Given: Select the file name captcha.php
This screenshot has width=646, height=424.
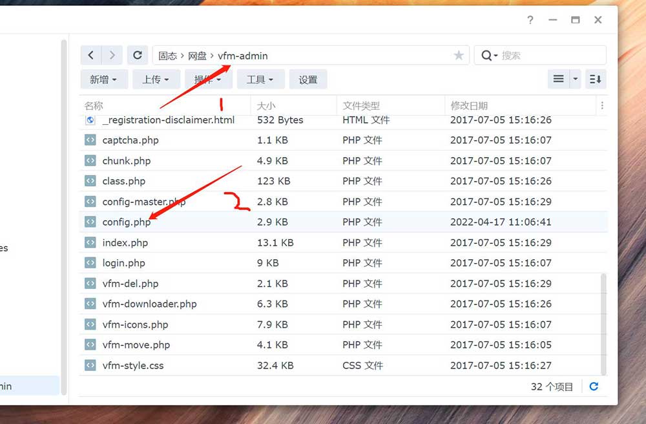Looking at the screenshot, I should click(x=130, y=140).
